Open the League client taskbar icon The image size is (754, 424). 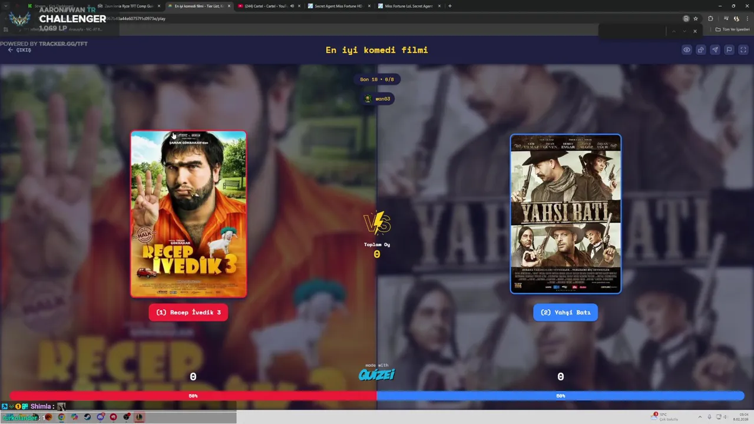pos(139,417)
